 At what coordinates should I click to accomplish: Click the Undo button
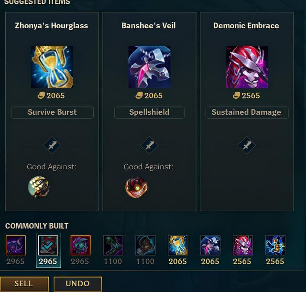(77, 284)
